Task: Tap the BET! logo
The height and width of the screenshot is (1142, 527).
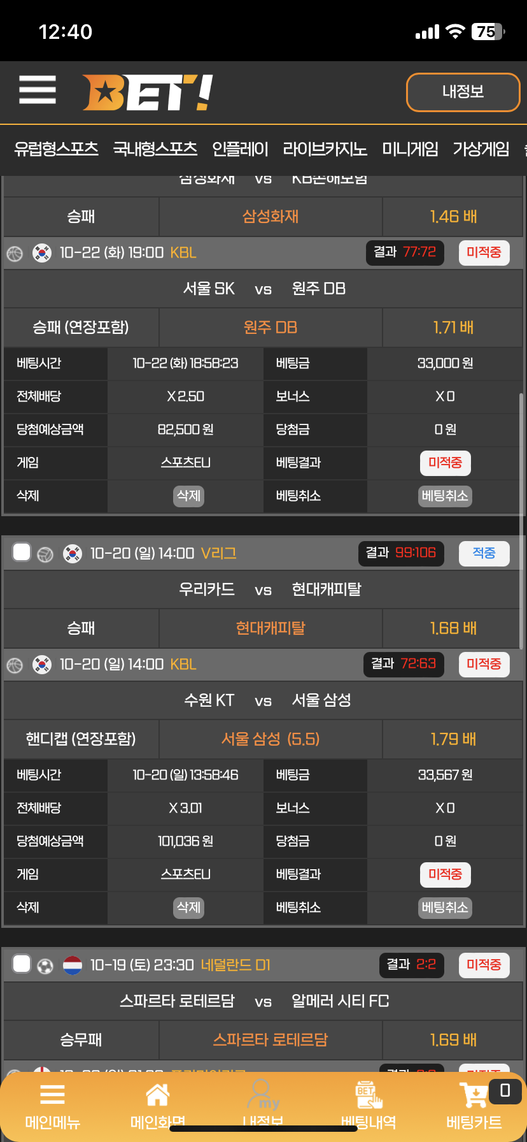Action: pos(147,92)
